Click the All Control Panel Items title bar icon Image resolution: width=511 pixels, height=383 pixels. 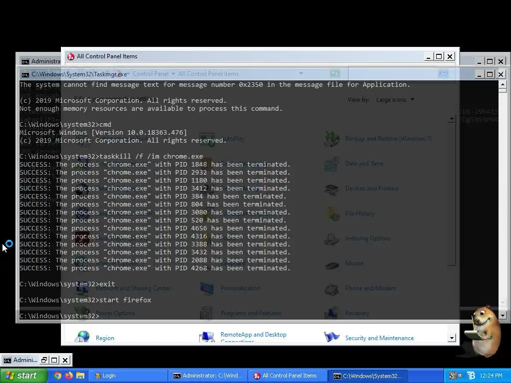(x=71, y=56)
